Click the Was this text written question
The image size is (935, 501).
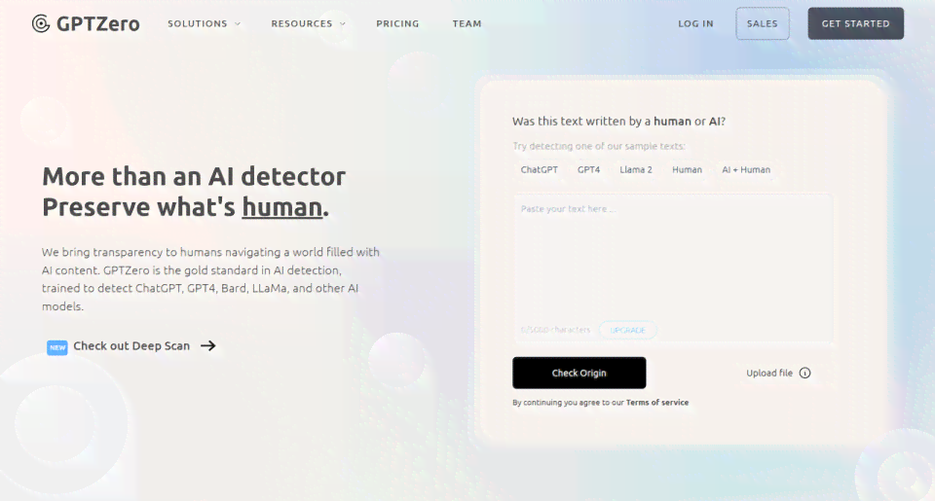619,122
